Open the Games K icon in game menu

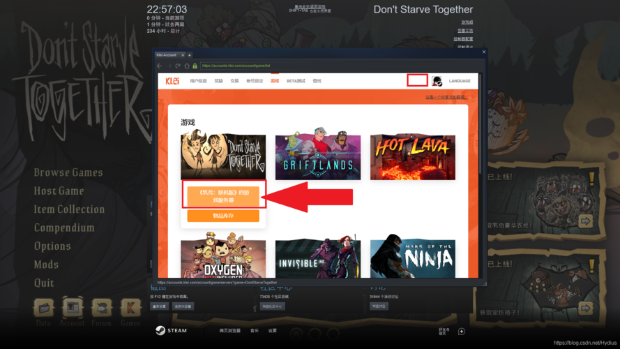point(130,308)
